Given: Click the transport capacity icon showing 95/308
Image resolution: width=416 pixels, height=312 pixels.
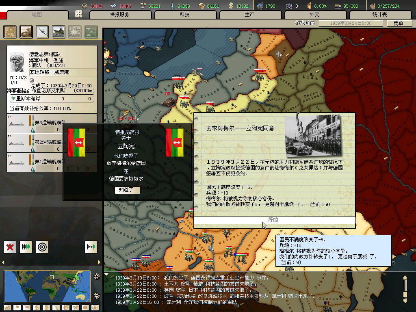Looking at the screenshot, I should [338, 6].
